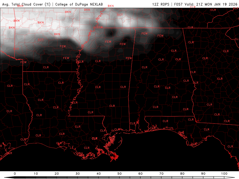Click the "F057" forecast hour text
239x179 pixels.
[178, 4]
